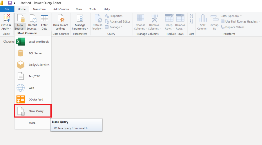Expand the Manage Parameters dropdown arrow
This screenshot has height=145, width=262.
tap(88, 29)
